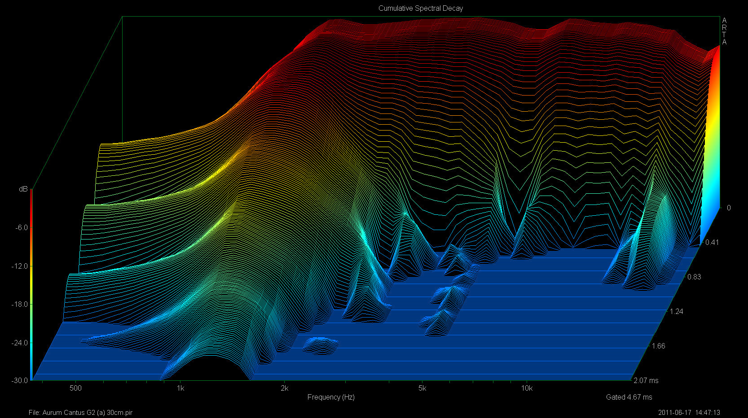Click the -6.0 dB scale value
Screen dimensions: 748x418
(x=22, y=227)
